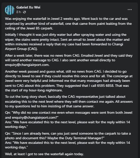Click the first 'Ans: We have escalated' reply
The width and height of the screenshot is (140, 158).
67,124
